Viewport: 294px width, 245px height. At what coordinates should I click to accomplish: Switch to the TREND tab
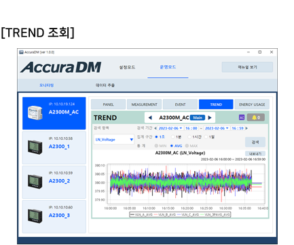tap(216, 105)
